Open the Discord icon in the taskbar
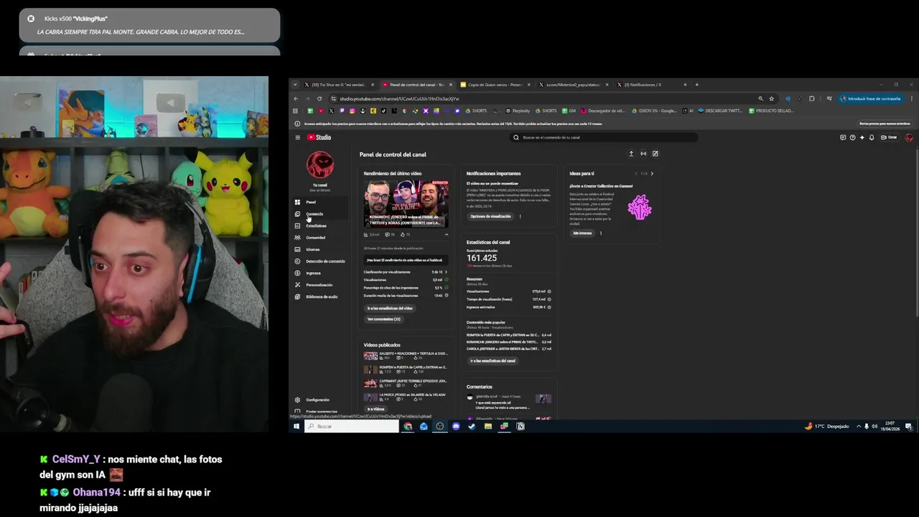 [456, 427]
